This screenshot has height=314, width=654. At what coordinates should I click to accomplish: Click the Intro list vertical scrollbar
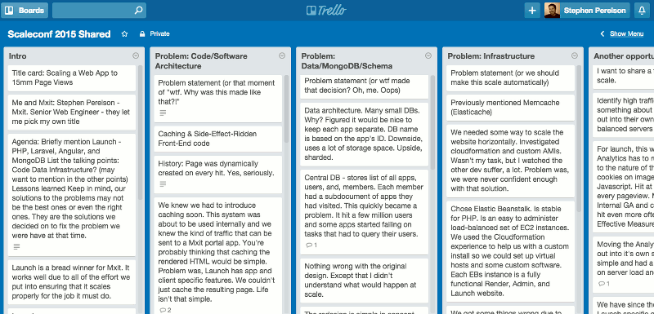[x=140, y=133]
